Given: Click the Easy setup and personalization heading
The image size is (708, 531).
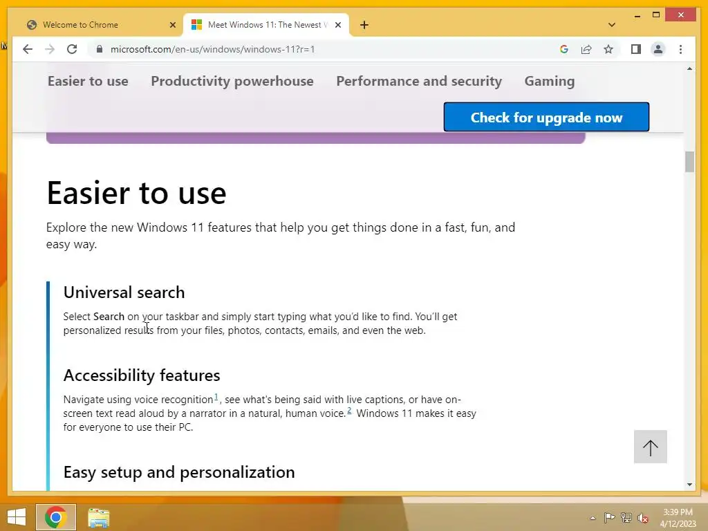Looking at the screenshot, I should coord(179,472).
